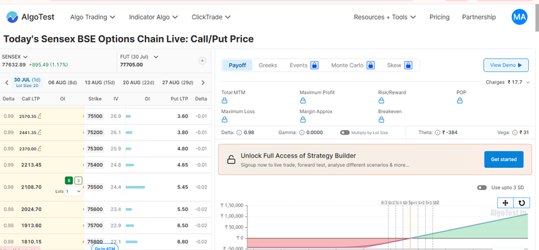Toggle Use upto 3 SD switch
This screenshot has height=250, width=539.
[482, 187]
